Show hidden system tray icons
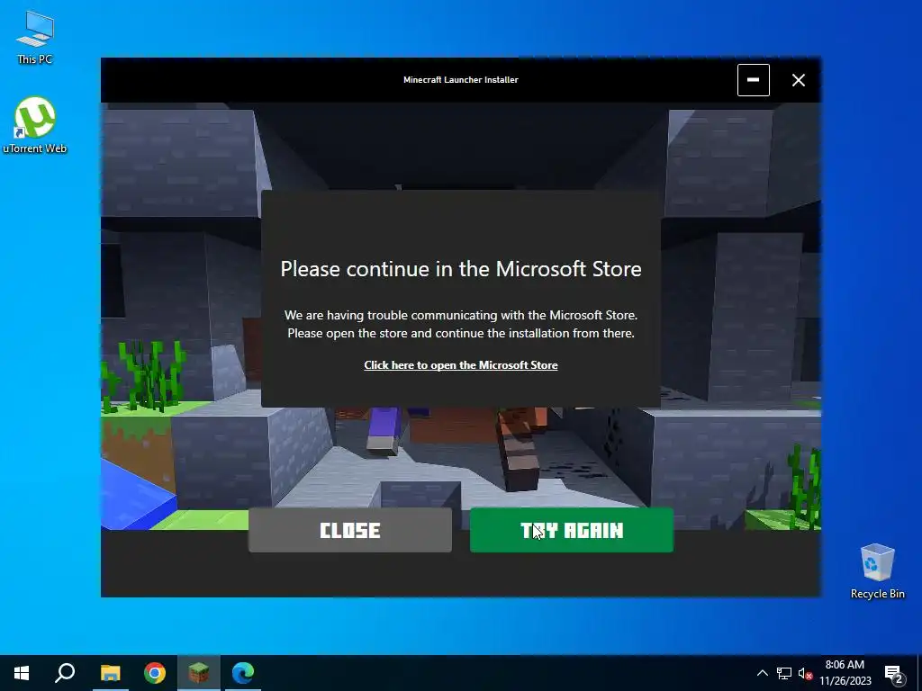The height and width of the screenshot is (691, 922). [x=762, y=673]
